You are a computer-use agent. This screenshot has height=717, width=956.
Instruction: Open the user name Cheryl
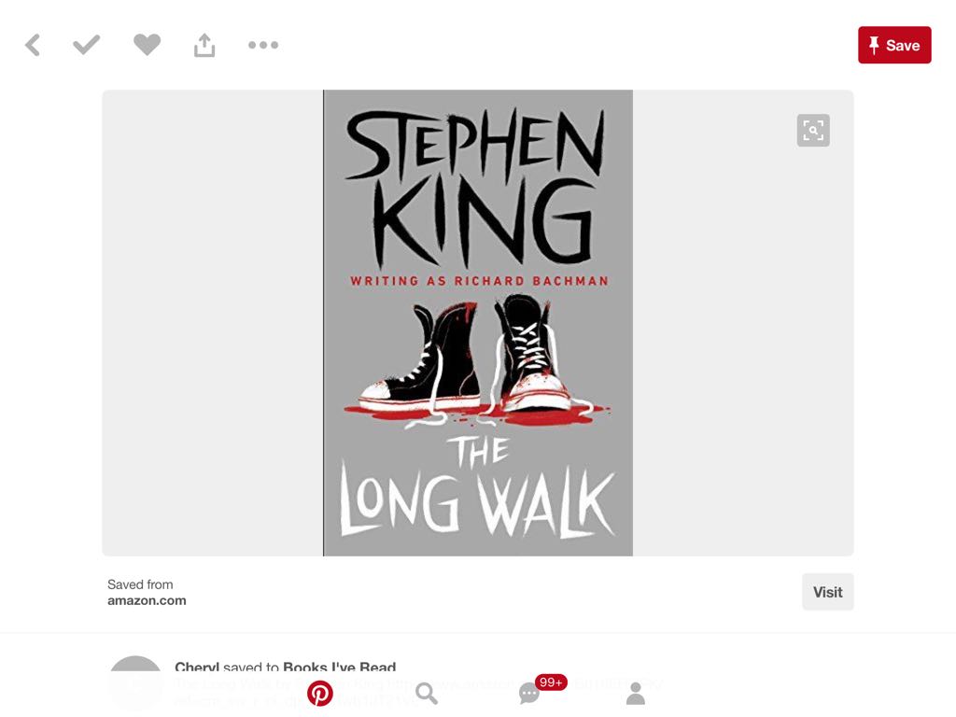pyautogui.click(x=197, y=667)
